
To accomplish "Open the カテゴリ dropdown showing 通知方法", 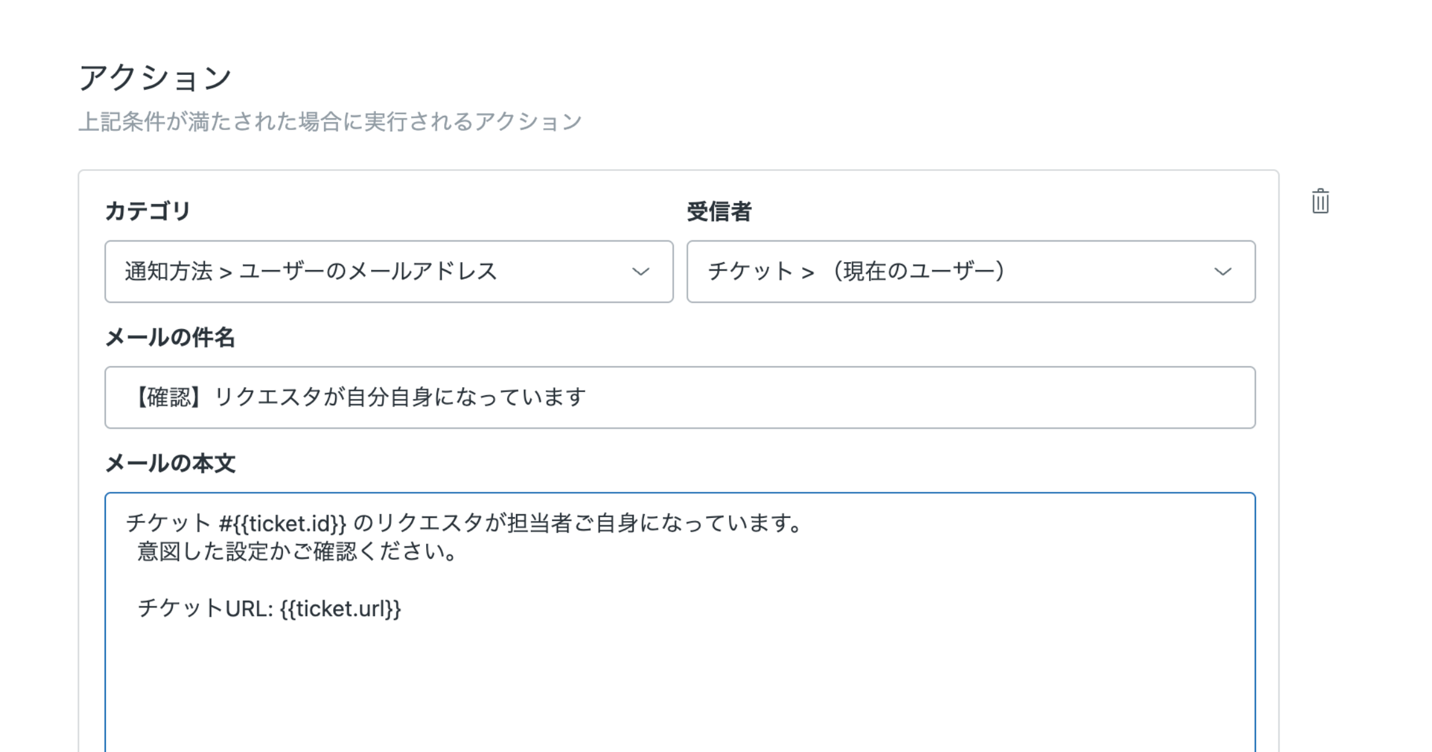I will (x=372, y=271).
